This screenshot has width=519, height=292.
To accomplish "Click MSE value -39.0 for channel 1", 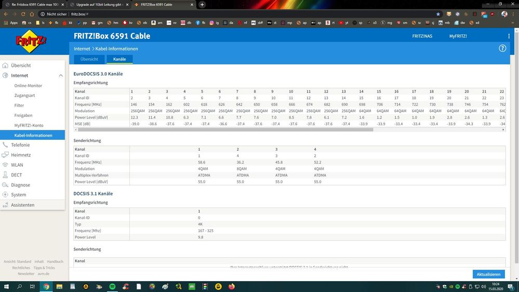I will (135, 124).
